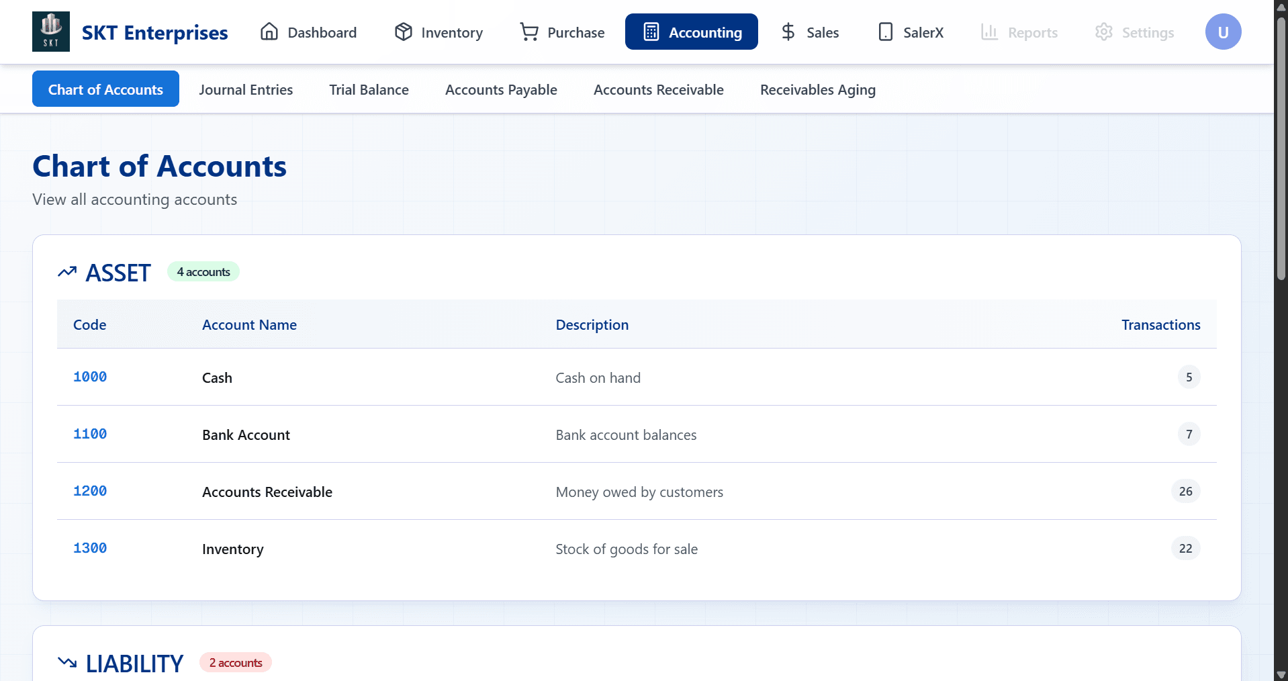Click the 4 accounts badge

(x=203, y=271)
